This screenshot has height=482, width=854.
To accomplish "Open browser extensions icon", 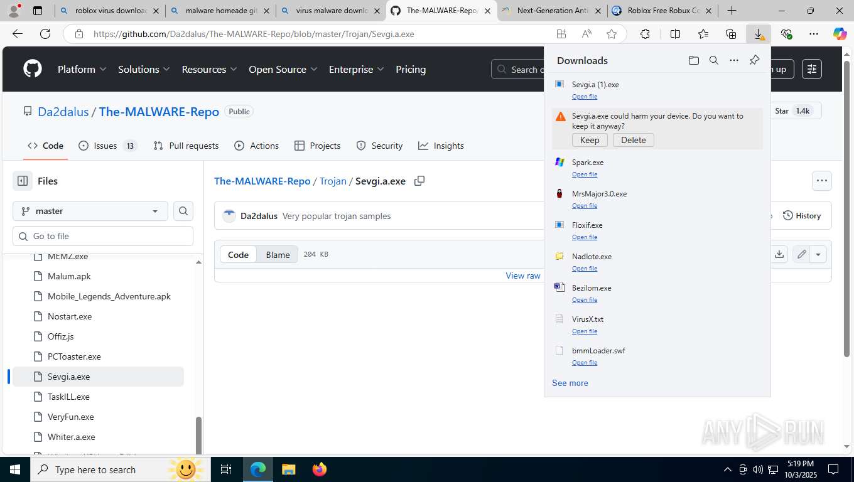I will pos(645,34).
